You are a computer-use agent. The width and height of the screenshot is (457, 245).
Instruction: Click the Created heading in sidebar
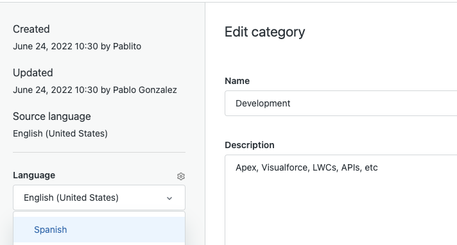[31, 29]
